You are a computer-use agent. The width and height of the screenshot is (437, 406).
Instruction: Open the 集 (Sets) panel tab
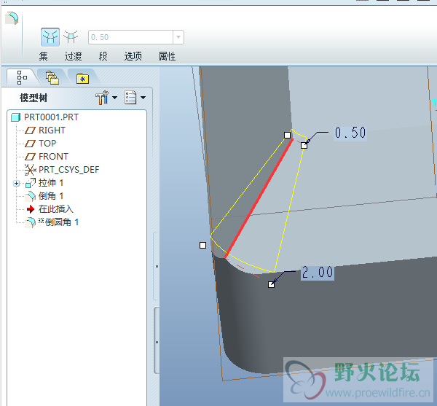click(x=44, y=56)
